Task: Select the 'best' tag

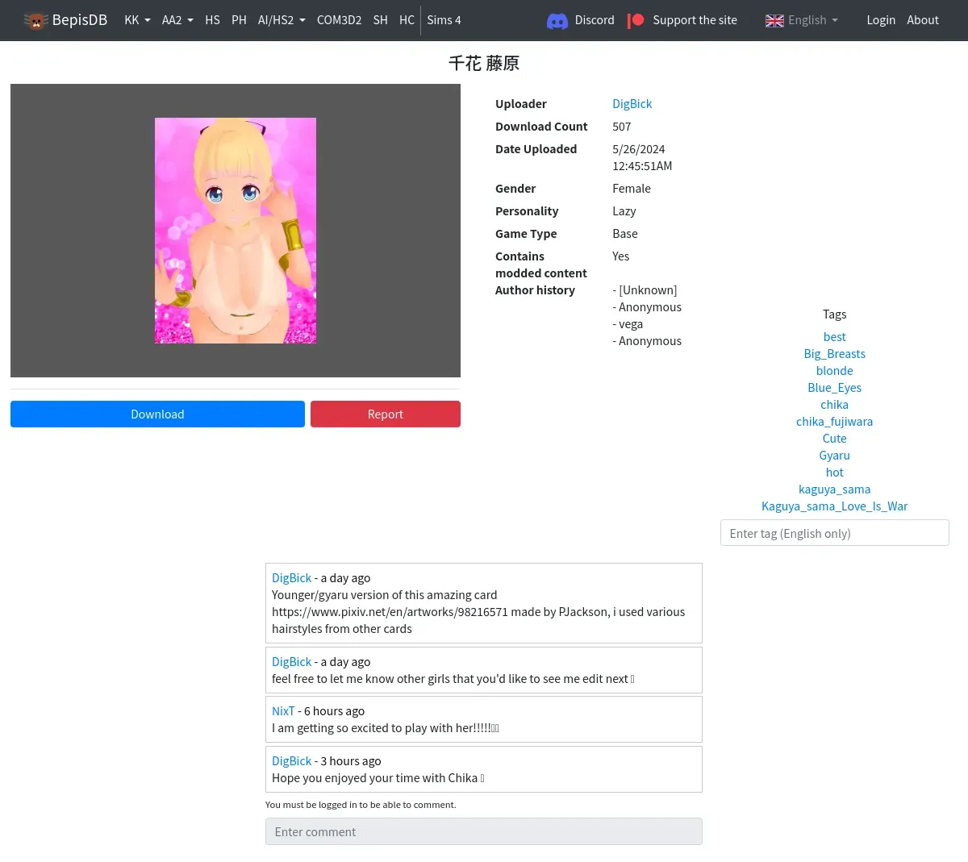Action: tap(834, 337)
